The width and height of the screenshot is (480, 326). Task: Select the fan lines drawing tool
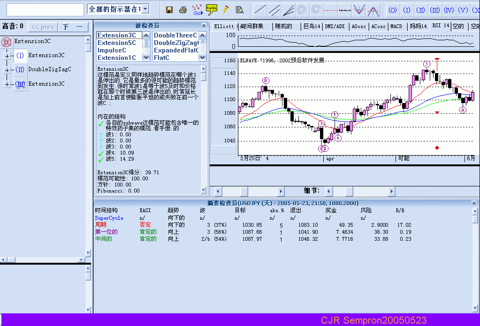(x=288, y=9)
